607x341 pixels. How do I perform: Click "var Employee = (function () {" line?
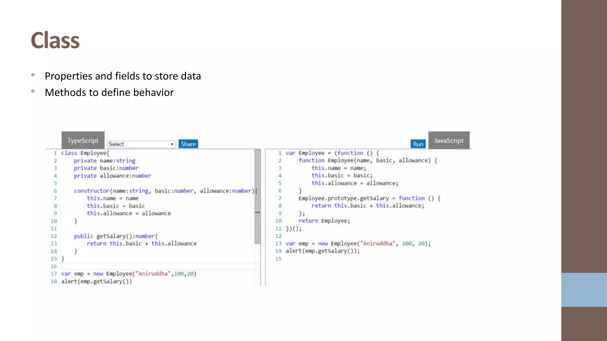pyautogui.click(x=332, y=153)
